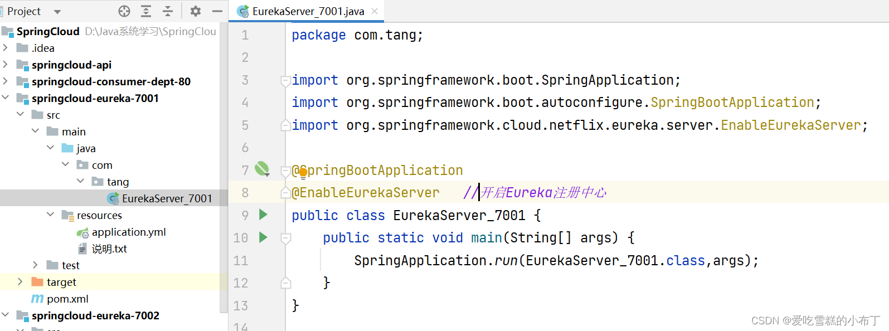Image resolution: width=889 pixels, height=331 pixels.
Task: Click the package com.tang declaration
Action: [x=357, y=35]
